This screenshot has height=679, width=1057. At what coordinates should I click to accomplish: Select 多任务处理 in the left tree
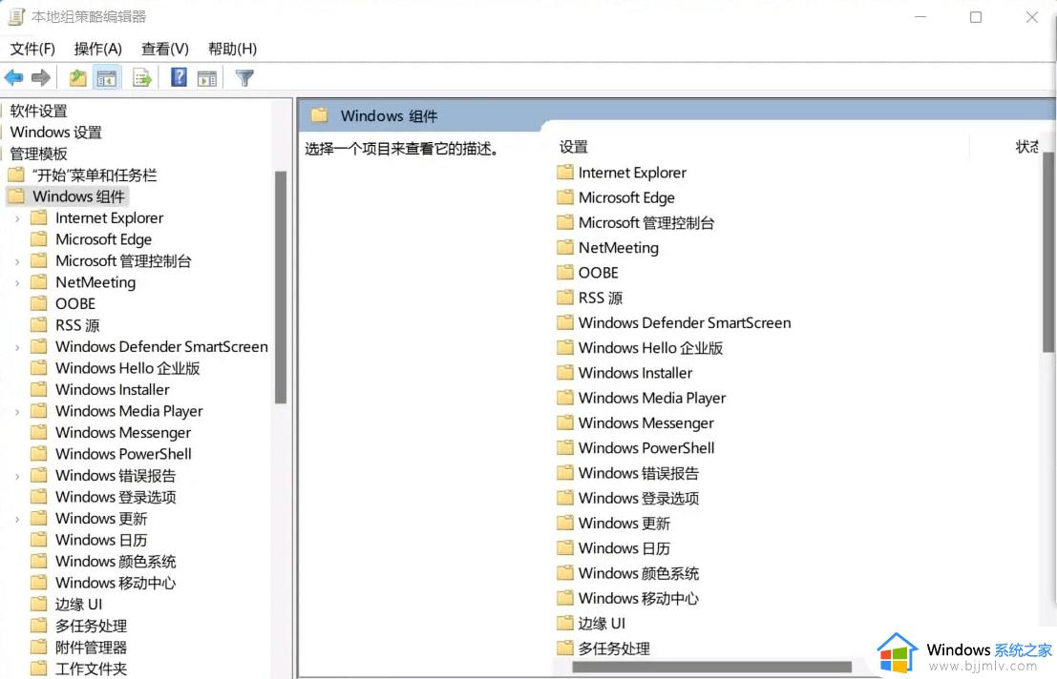[x=91, y=627]
